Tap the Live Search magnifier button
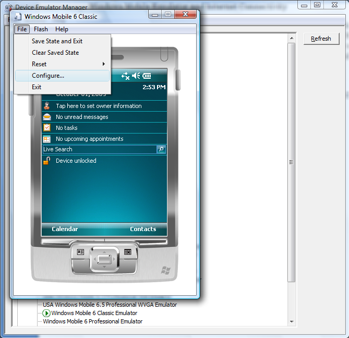Image resolution: width=349 pixels, height=338 pixels. (161, 149)
